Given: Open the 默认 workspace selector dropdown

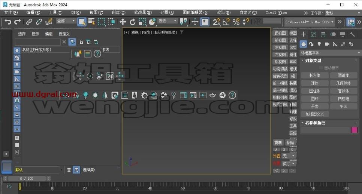Looking at the screenshot, I should (343, 13).
